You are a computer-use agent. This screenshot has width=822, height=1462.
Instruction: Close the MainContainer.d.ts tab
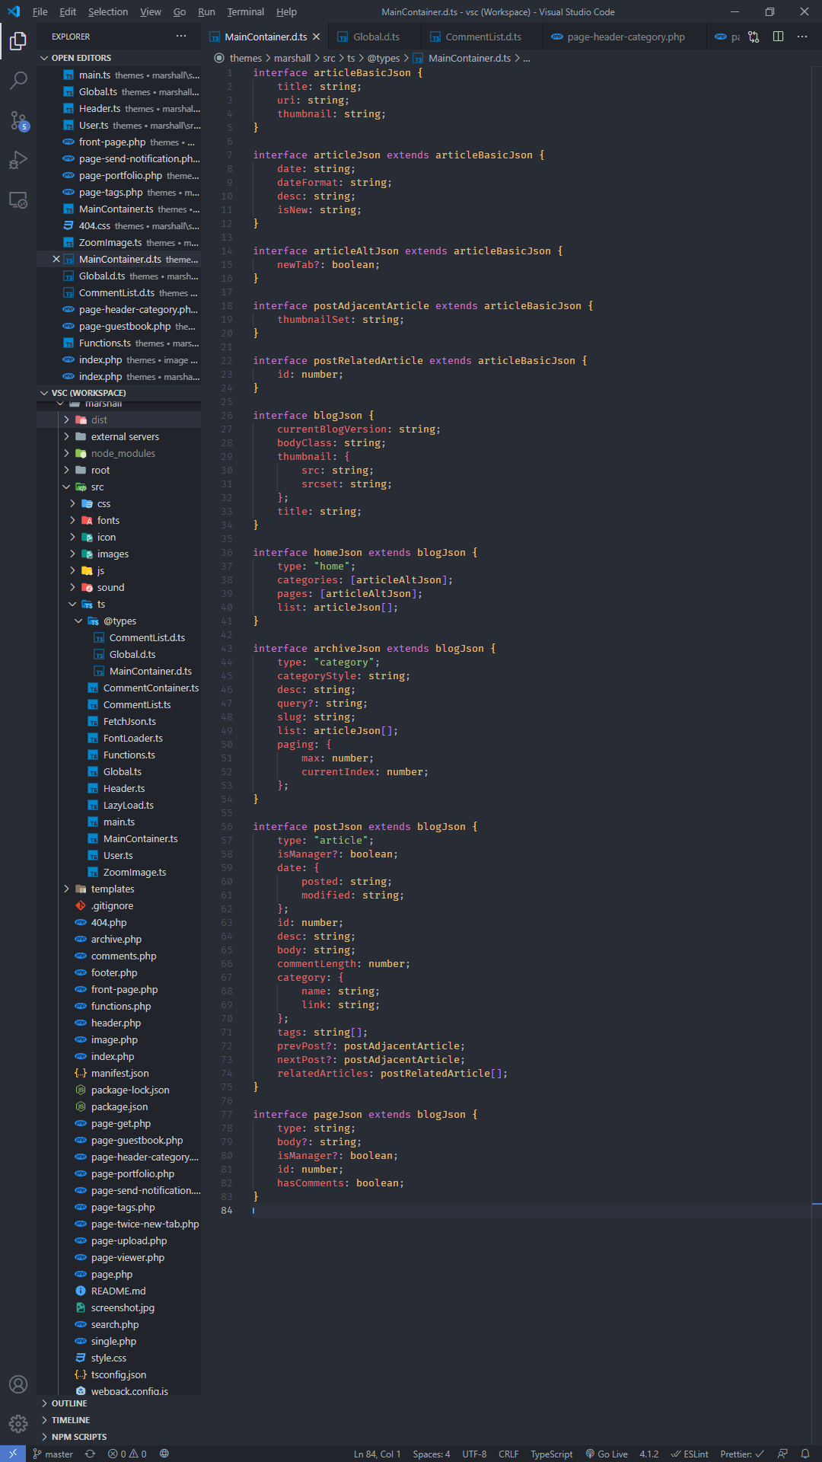pos(317,37)
